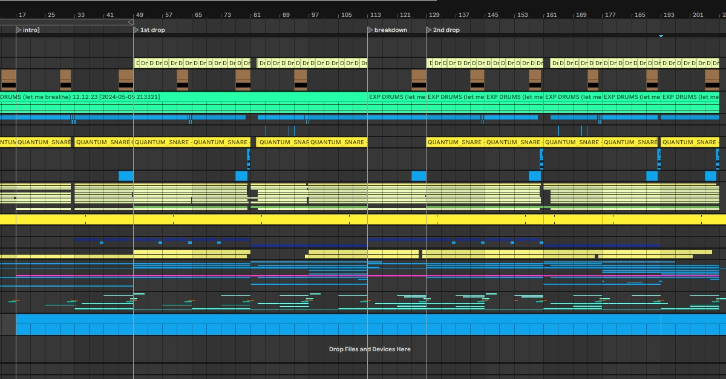Select the breakdown locator flag label
The image size is (726, 379).
[390, 30]
